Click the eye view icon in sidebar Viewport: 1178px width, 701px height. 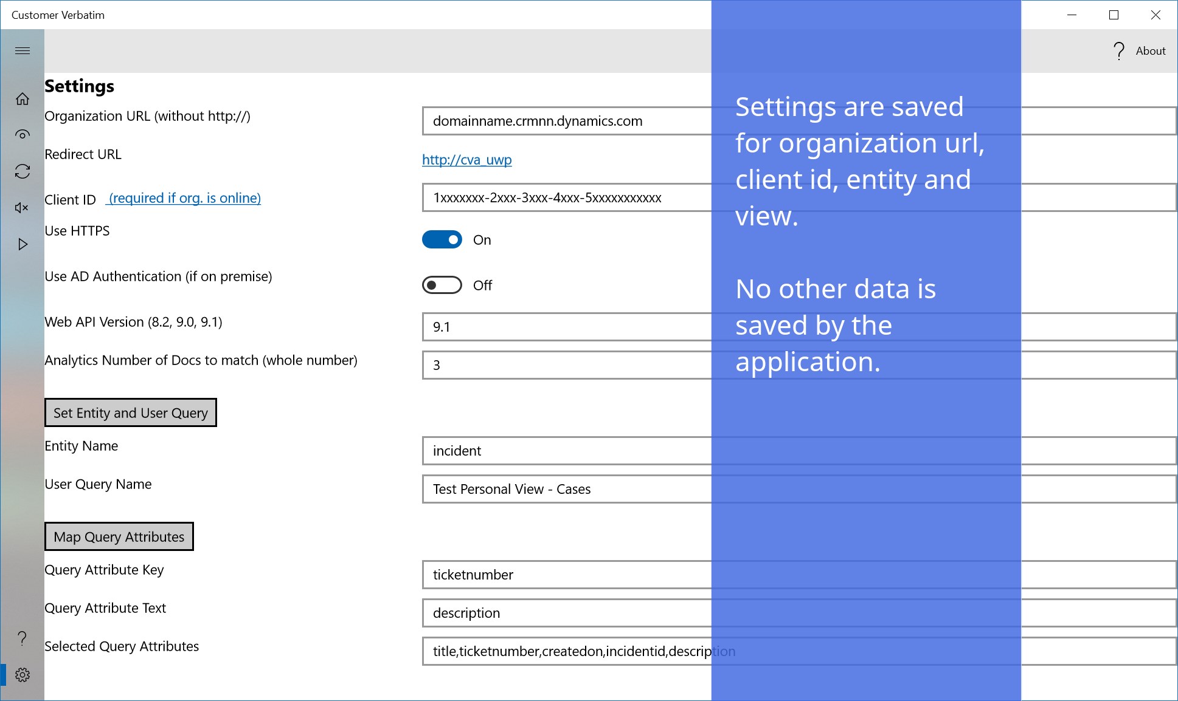coord(23,135)
